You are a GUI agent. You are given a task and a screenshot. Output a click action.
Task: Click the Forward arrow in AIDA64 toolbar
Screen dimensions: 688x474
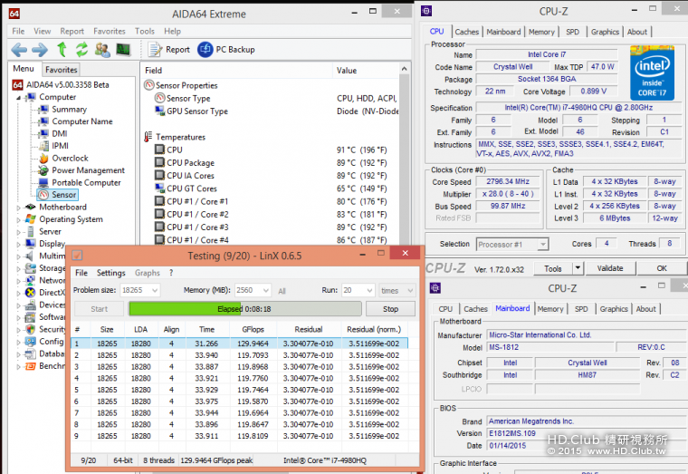click(40, 49)
